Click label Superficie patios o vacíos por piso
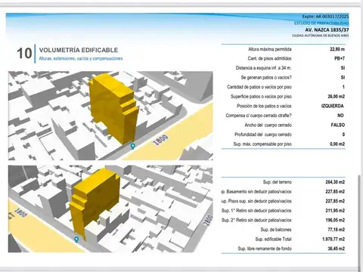Viewport: 363px width, 272px height. click(261, 97)
